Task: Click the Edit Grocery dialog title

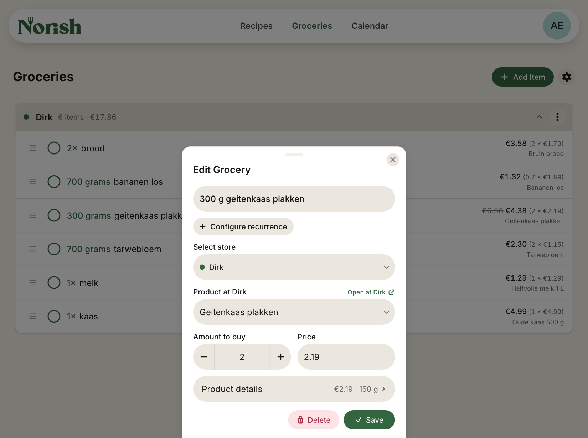Action: click(222, 170)
